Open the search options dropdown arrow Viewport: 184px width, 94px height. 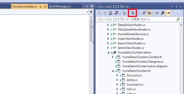182,19
